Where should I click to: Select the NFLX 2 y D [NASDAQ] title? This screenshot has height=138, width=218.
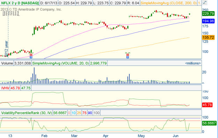pyautogui.click(x=20, y=3)
